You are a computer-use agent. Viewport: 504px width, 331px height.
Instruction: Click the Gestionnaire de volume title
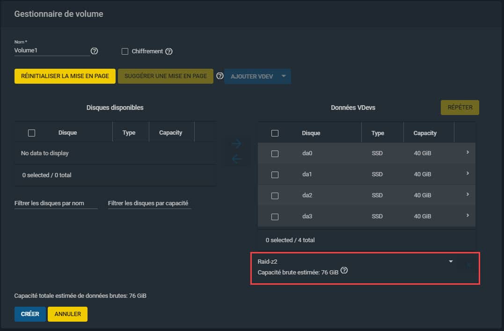pos(59,14)
